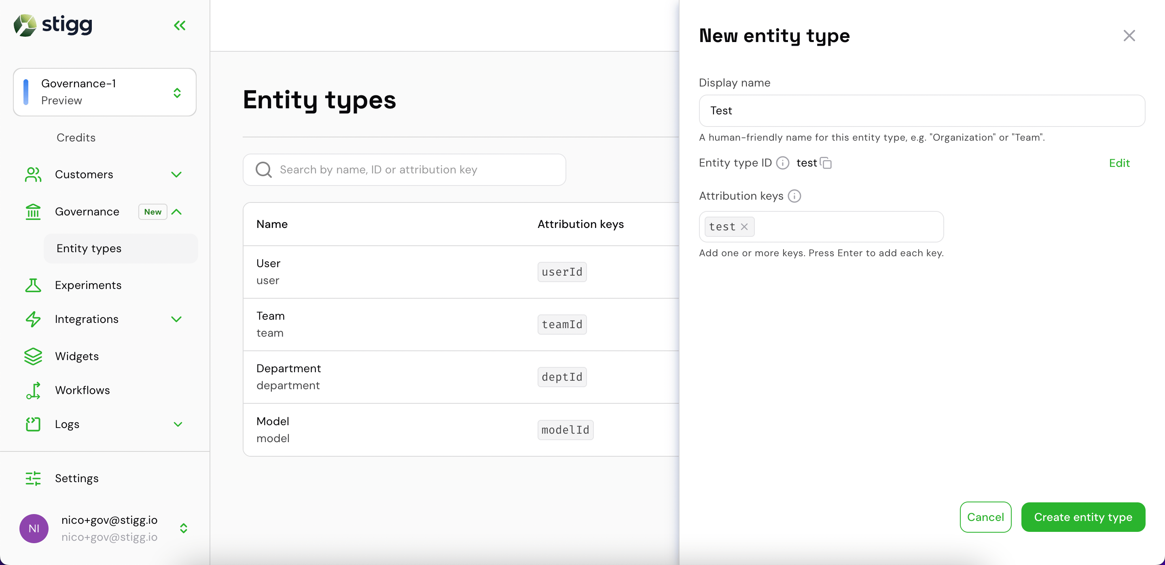Open the Widgets page
This screenshot has height=565, width=1165.
(77, 356)
